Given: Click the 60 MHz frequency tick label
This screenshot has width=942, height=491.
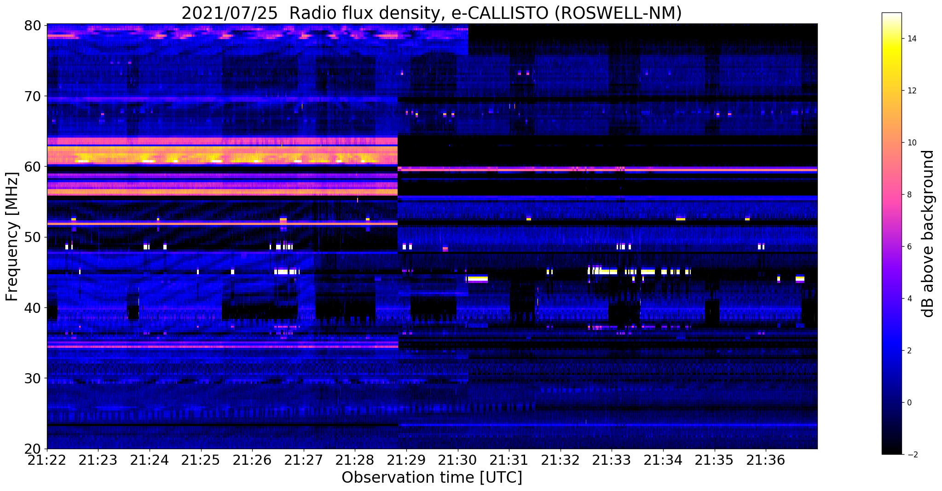Looking at the screenshot, I should 32,166.
